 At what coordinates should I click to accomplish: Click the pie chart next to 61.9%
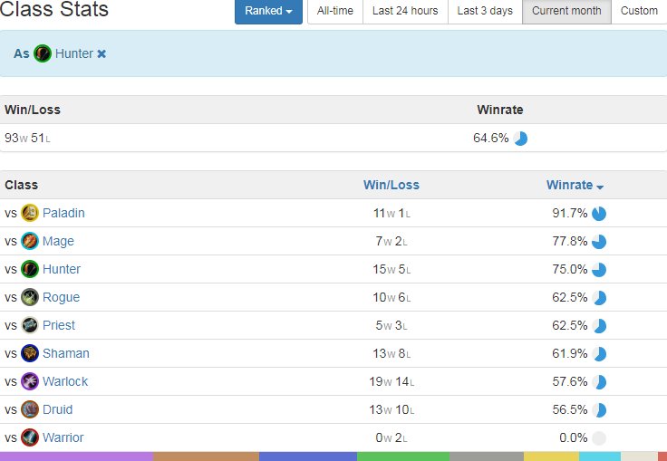point(599,354)
